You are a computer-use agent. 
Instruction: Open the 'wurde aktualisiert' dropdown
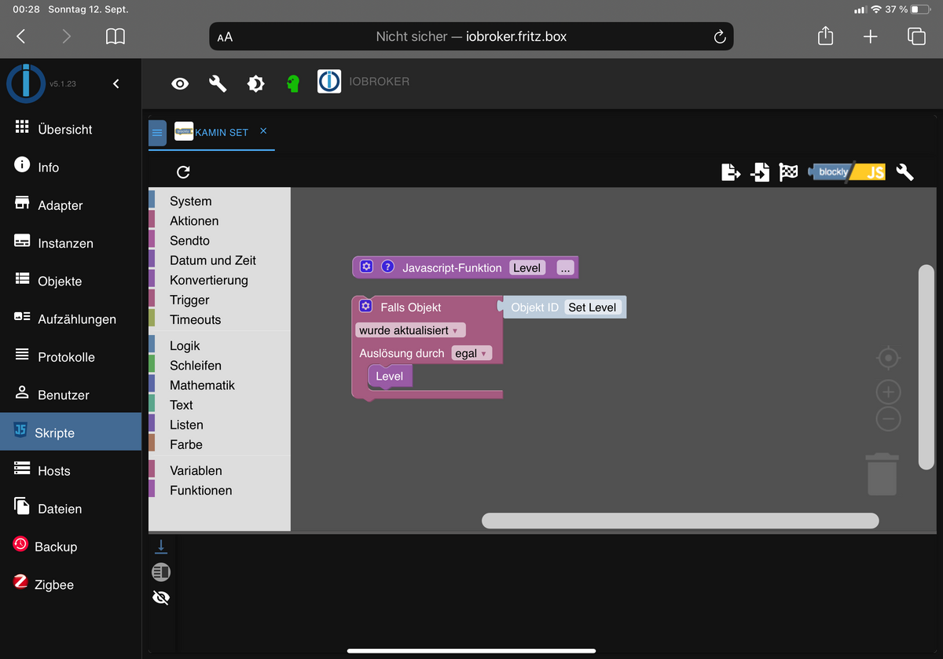coord(410,330)
